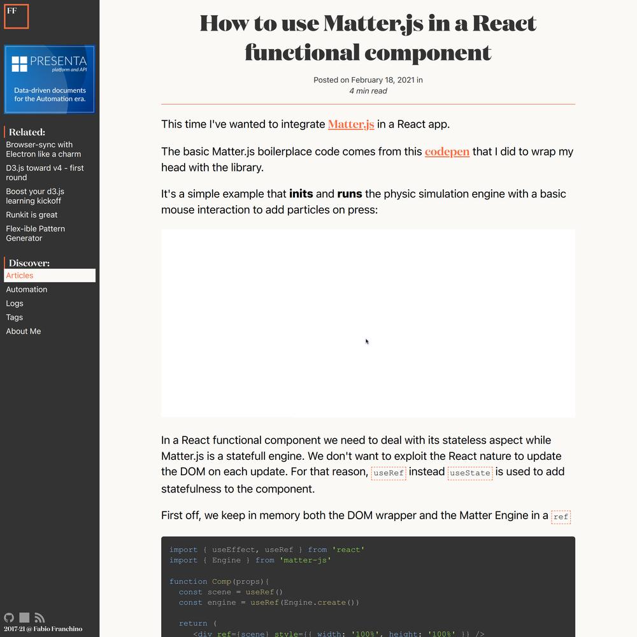
Task: Click the code line "import { Engine } from 'matter-js'"
Action: point(250,560)
